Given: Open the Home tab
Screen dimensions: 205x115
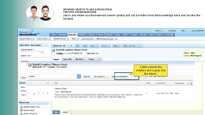Looking at the screenshot, I should coord(53,35).
